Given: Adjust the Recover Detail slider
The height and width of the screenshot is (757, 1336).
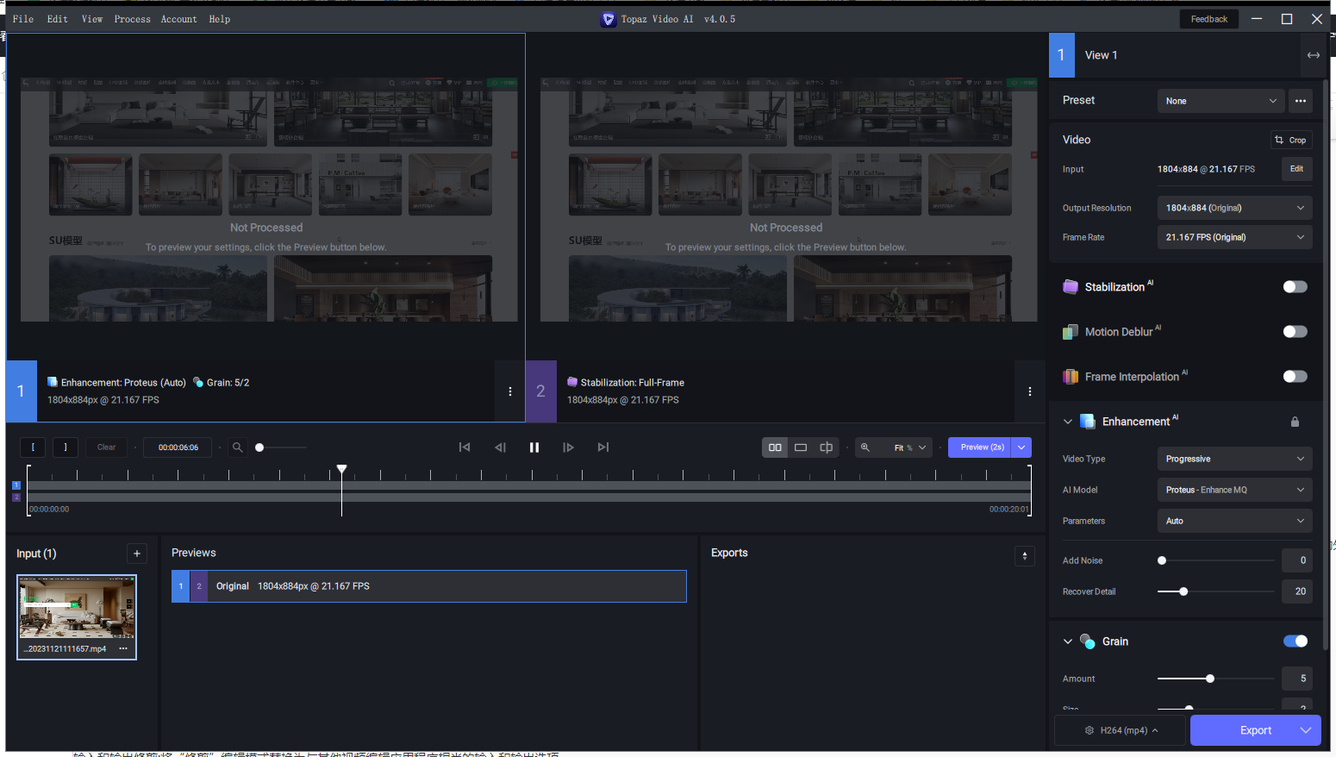Looking at the screenshot, I should pos(1215,591).
